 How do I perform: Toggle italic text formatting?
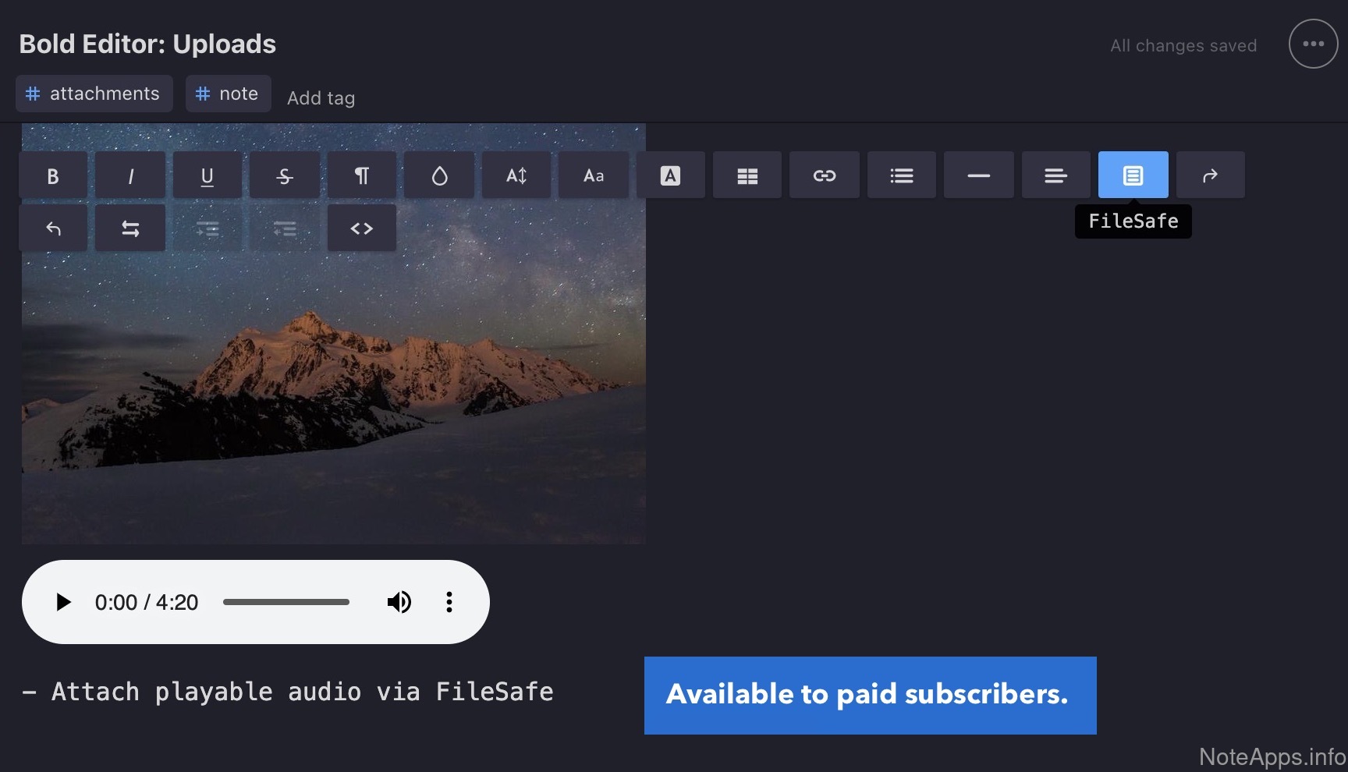[130, 176]
